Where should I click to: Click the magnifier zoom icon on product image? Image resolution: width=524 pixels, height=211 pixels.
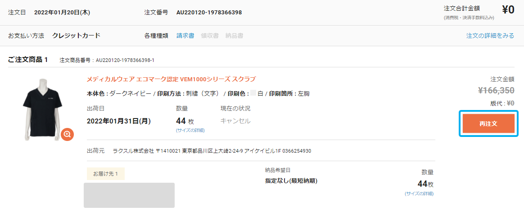click(x=67, y=134)
